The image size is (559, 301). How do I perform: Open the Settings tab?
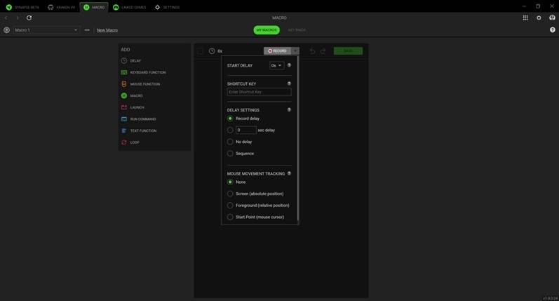[167, 7]
